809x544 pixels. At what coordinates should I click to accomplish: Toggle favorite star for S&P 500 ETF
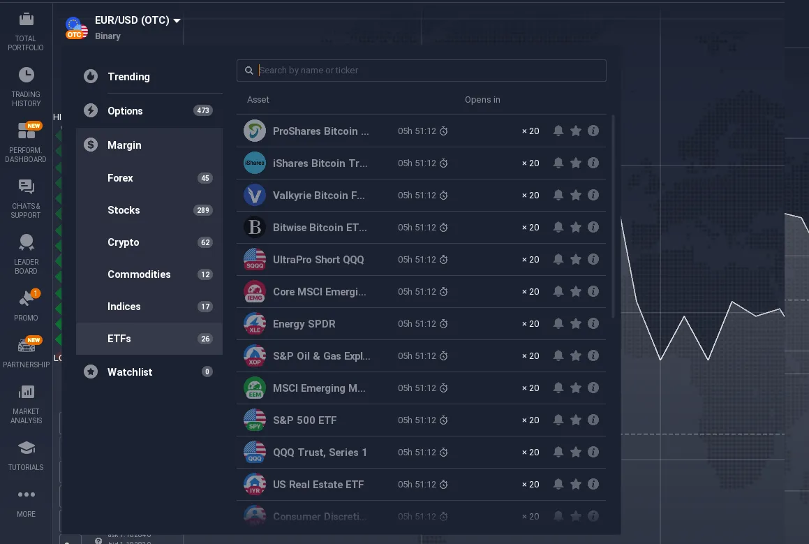[x=576, y=420]
